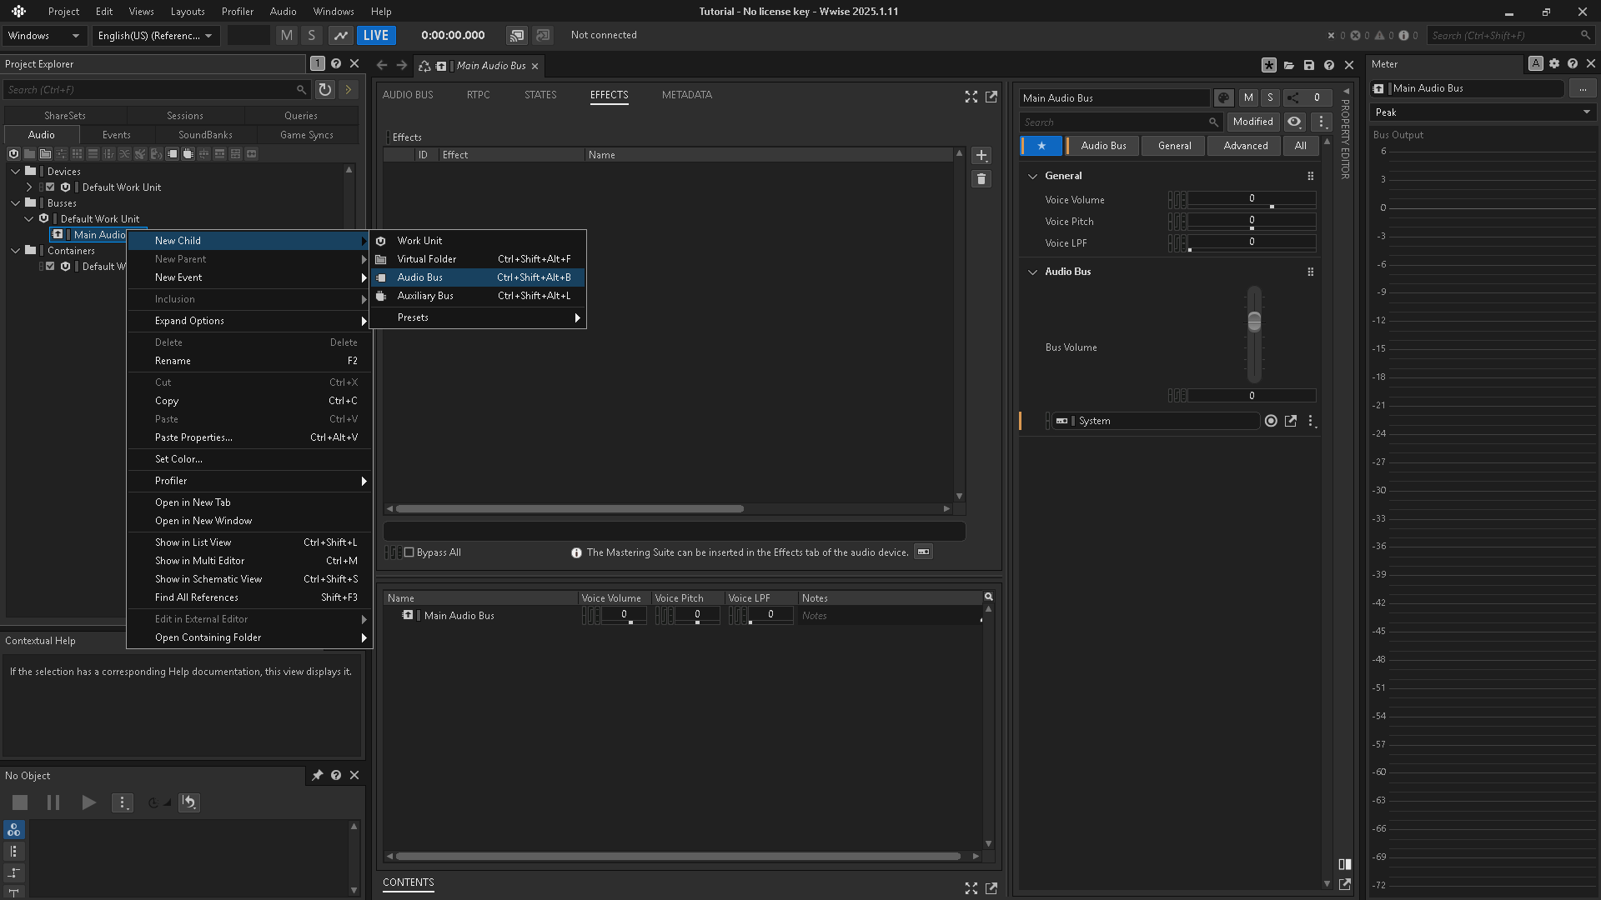
Task: Click the Advanced filter button in Property Editor
Action: point(1245,146)
